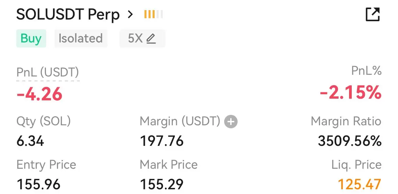Adjust leverage via the 5X button
The width and height of the screenshot is (398, 194).
142,38
